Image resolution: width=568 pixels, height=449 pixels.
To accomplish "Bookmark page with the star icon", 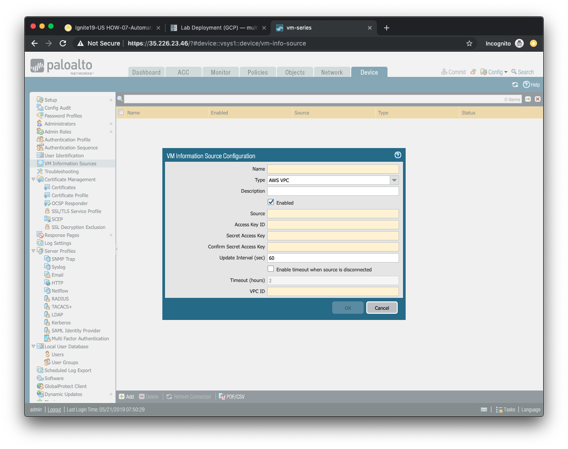I will [469, 43].
